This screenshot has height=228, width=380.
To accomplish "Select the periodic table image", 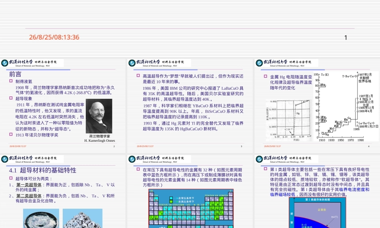I will [191, 209].
